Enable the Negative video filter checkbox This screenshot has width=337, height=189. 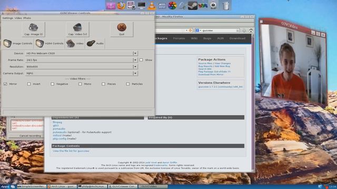click(53, 84)
